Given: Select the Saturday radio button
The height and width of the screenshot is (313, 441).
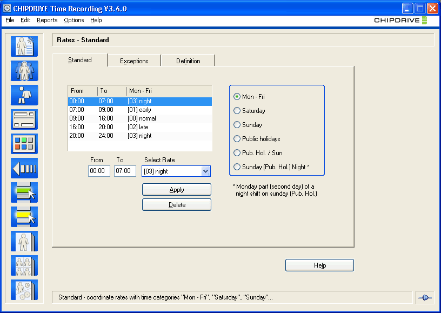Looking at the screenshot, I should pos(237,110).
